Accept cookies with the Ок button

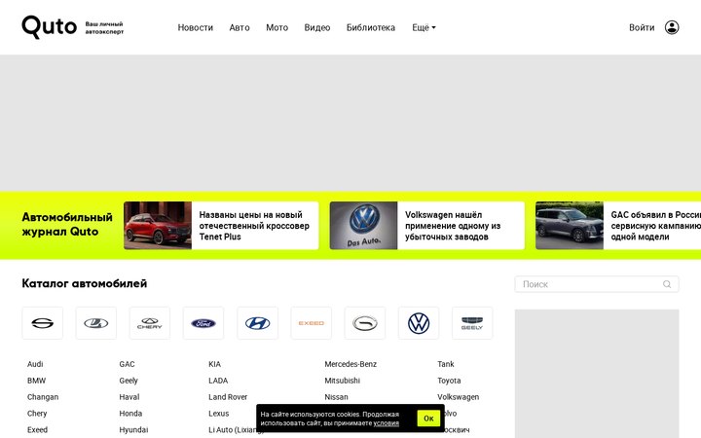pyautogui.click(x=428, y=419)
